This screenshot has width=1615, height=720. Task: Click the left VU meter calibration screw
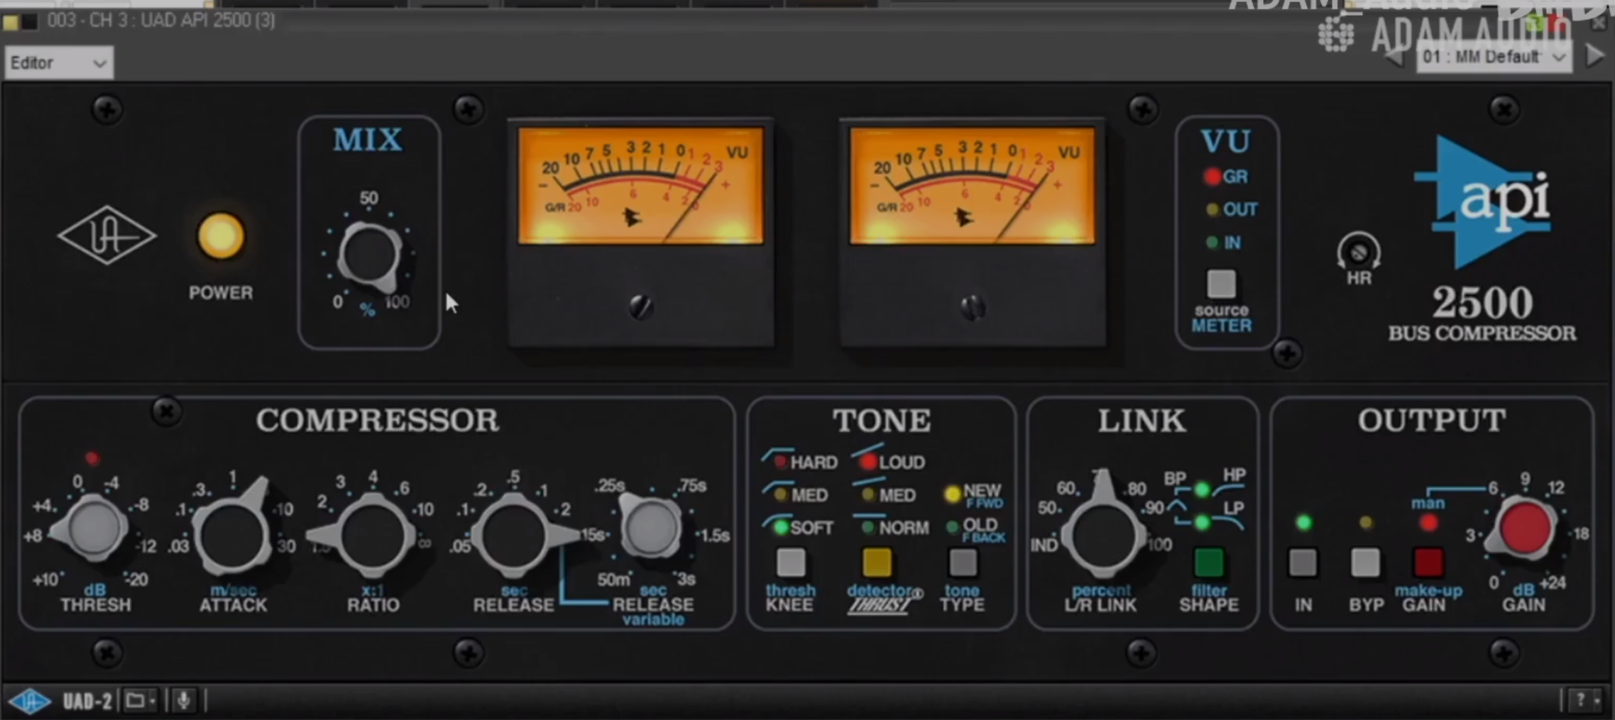click(641, 307)
